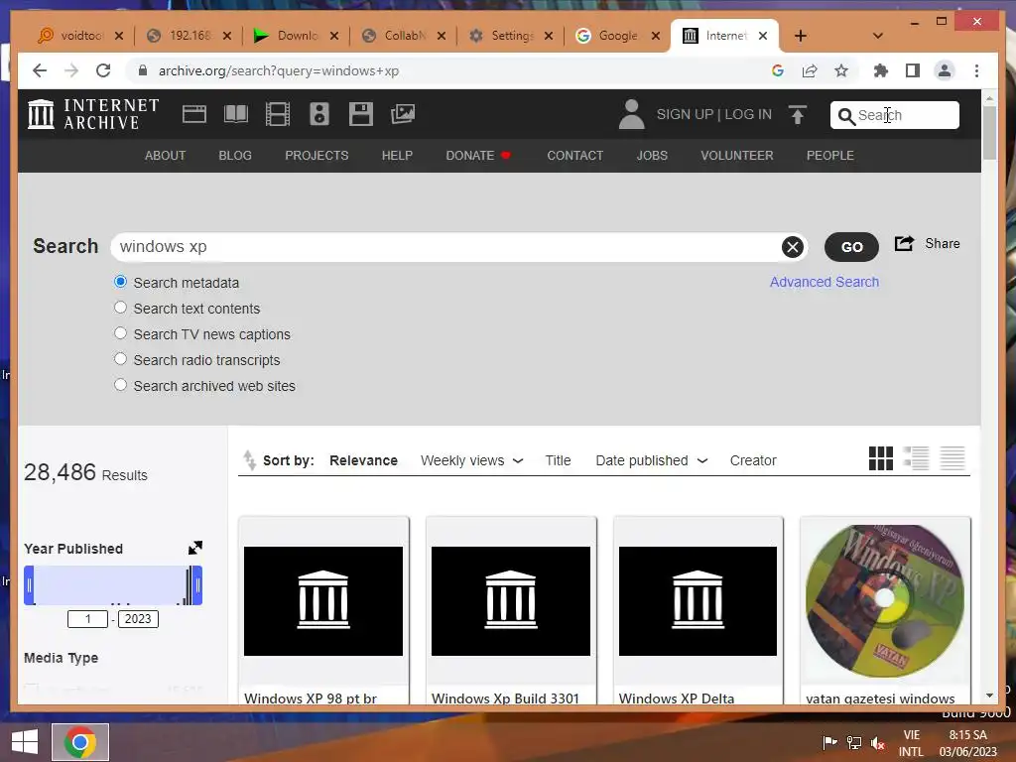Switch to the Download browser tab

(296, 36)
